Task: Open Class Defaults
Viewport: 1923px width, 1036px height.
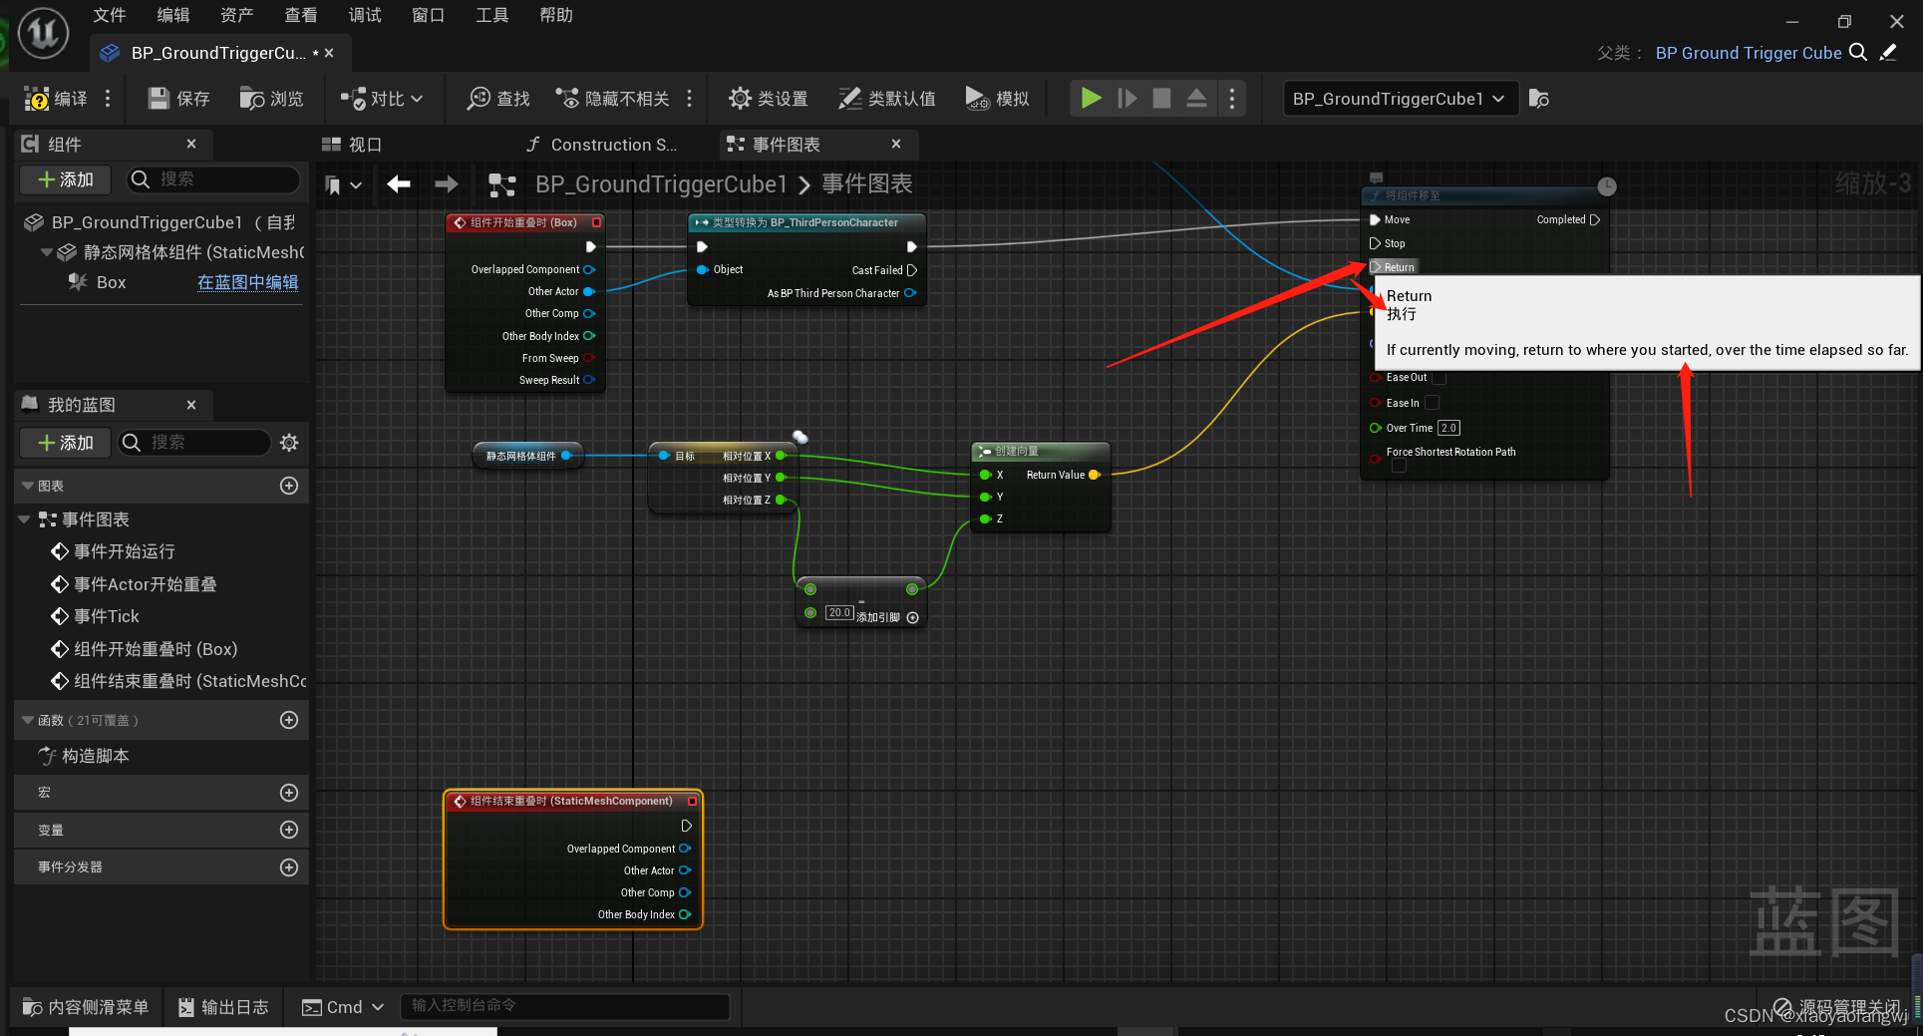Action: [x=887, y=99]
